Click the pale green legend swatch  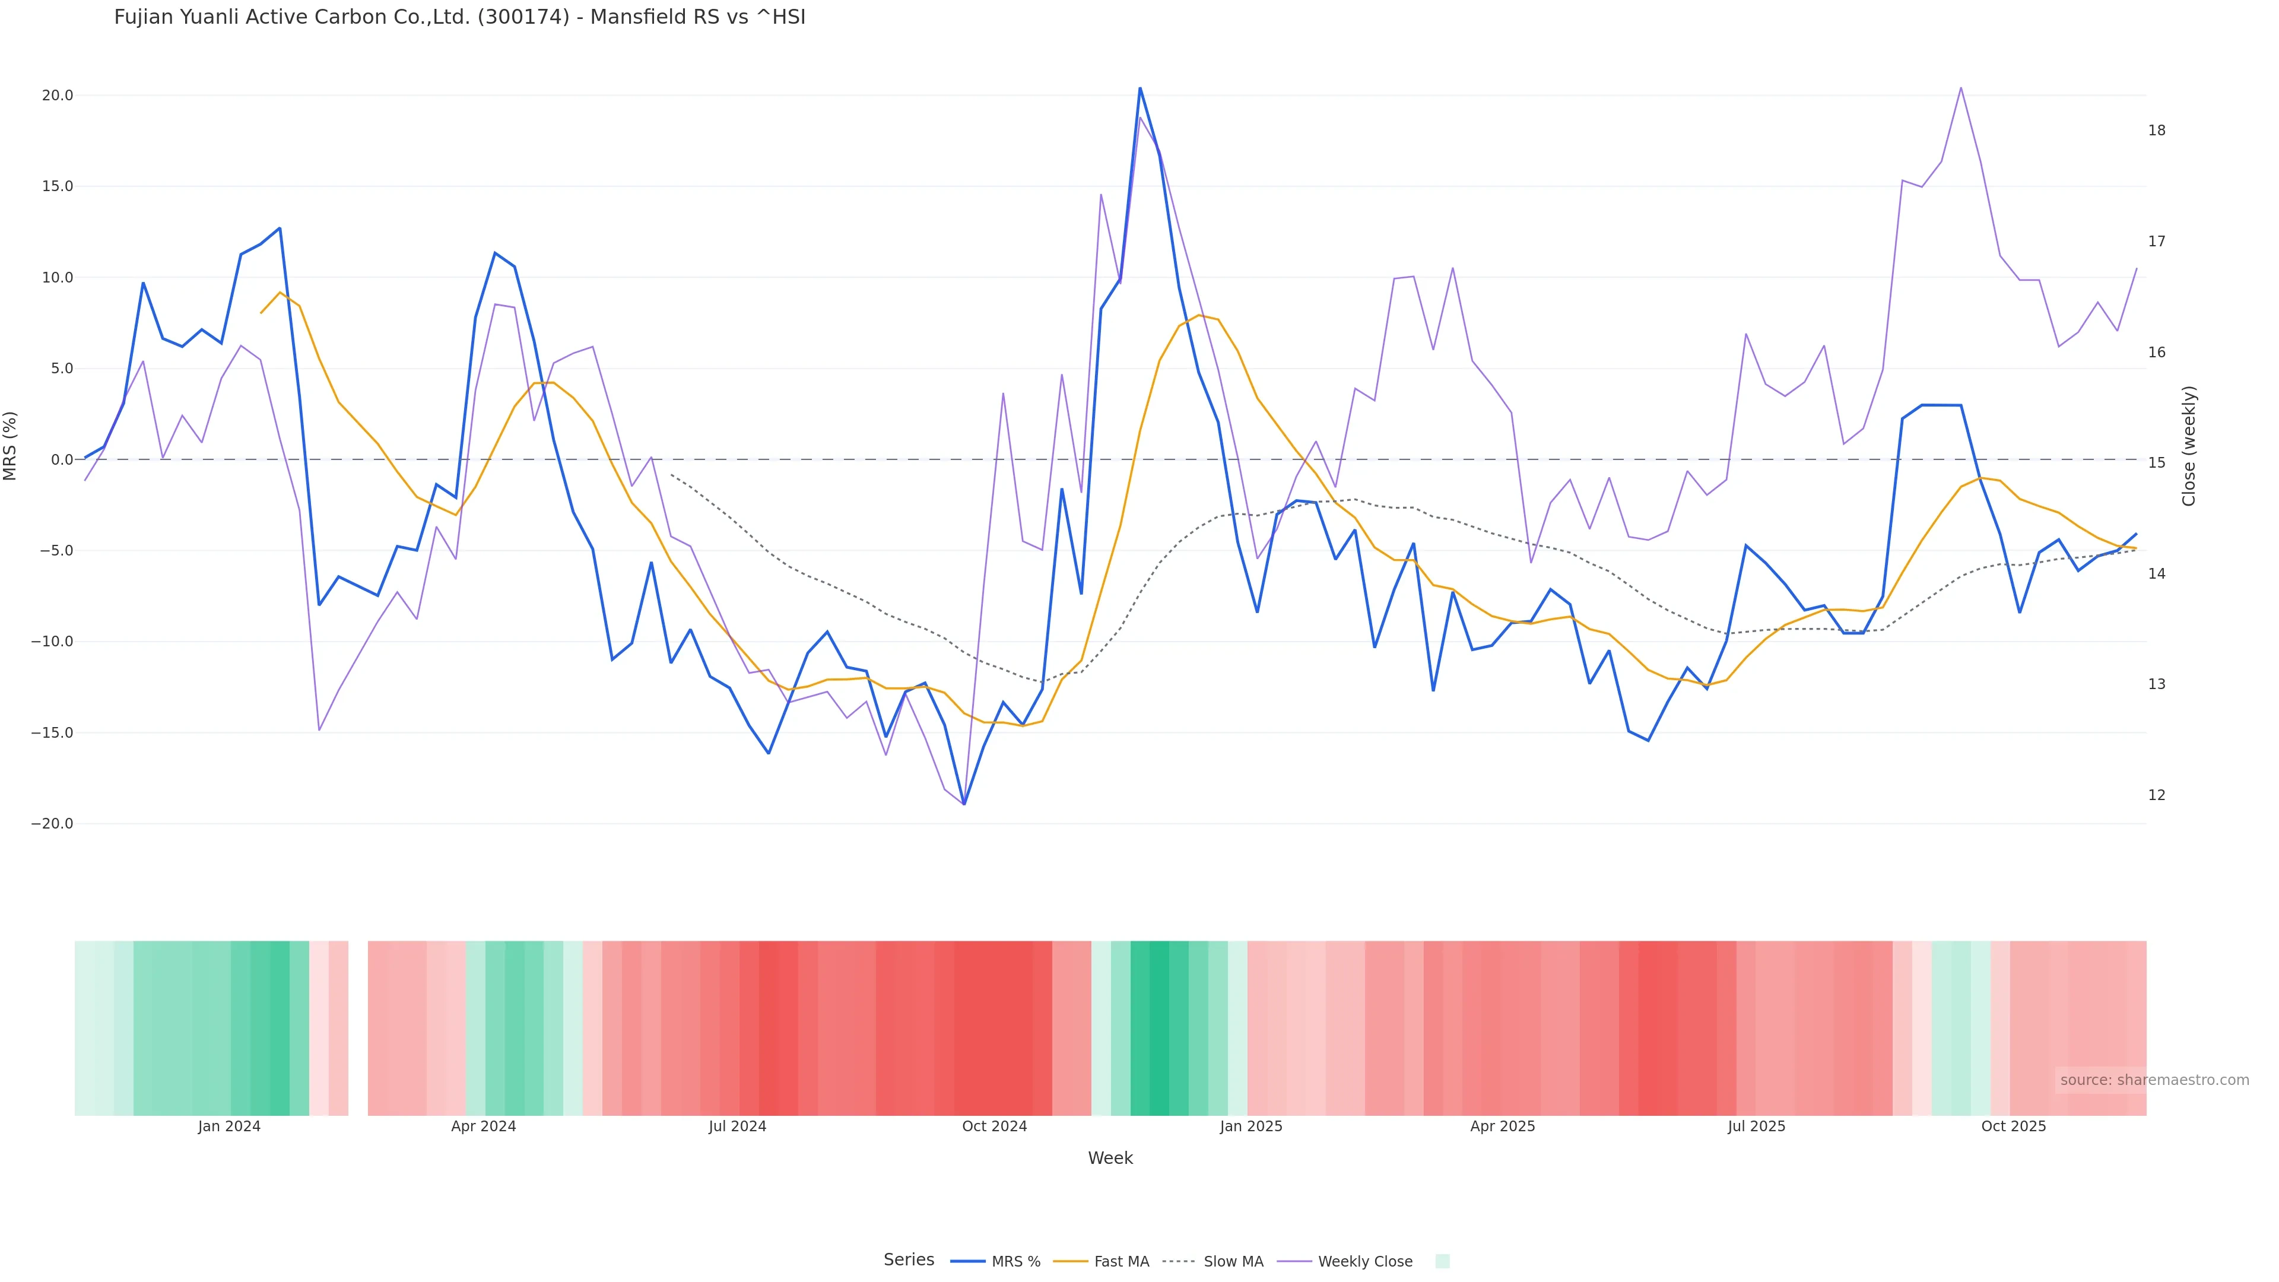point(1442,1261)
